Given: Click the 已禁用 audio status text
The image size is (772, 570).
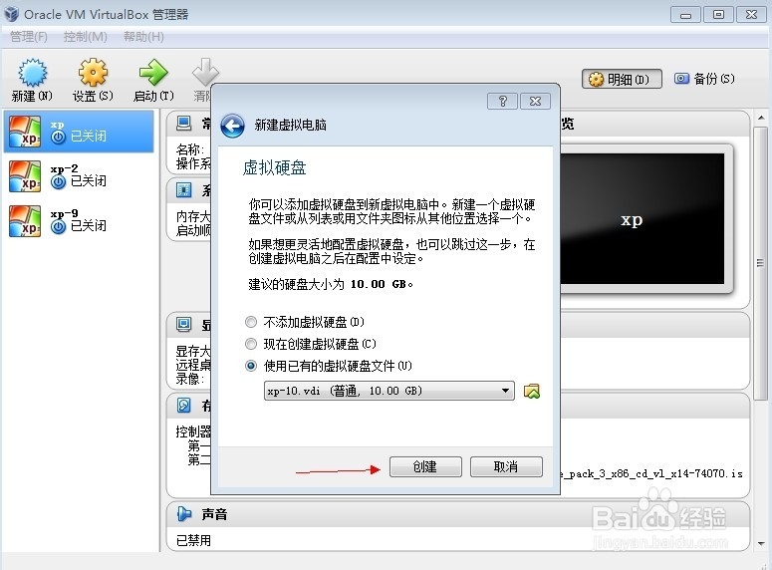Looking at the screenshot, I should [193, 540].
